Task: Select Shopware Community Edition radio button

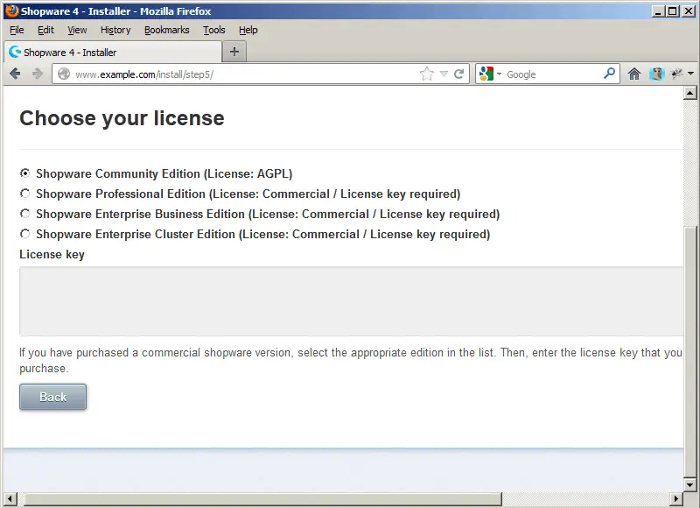Action: point(25,173)
